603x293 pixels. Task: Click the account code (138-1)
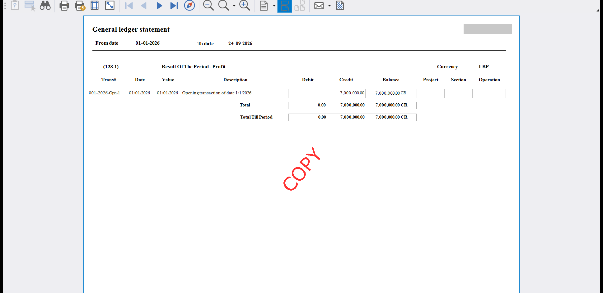pyautogui.click(x=111, y=67)
